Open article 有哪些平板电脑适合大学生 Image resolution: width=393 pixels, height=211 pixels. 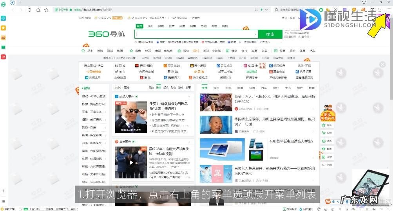point(291,141)
